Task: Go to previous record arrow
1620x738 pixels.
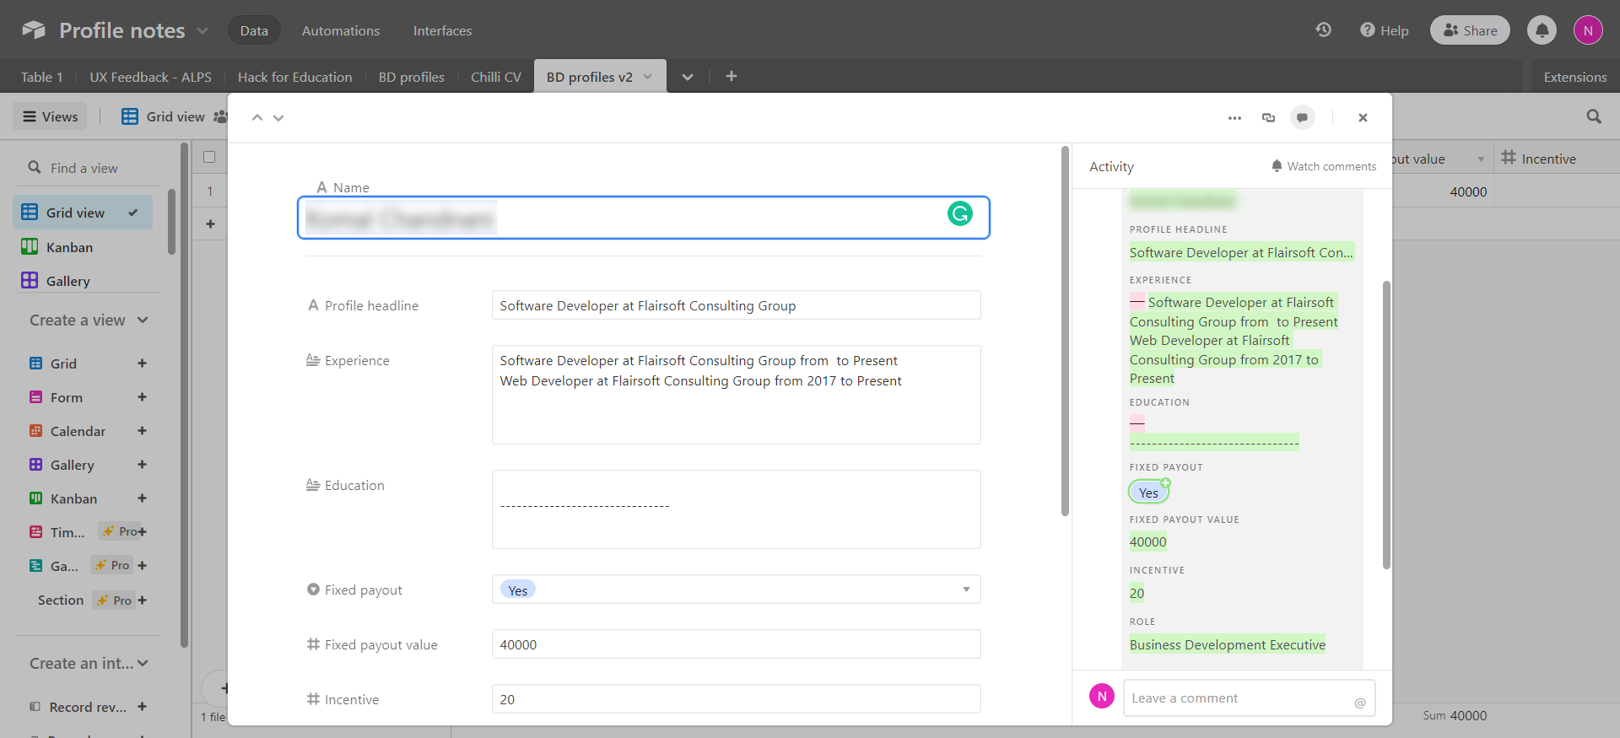Action: 257,117
